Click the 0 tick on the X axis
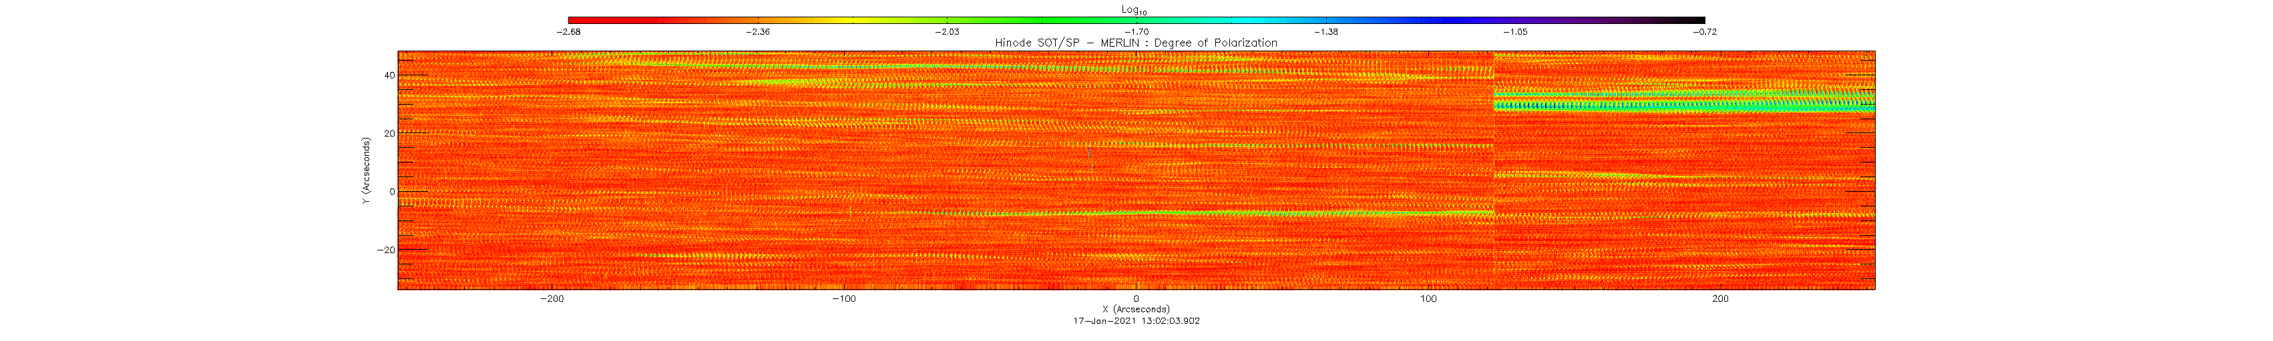 (1136, 298)
